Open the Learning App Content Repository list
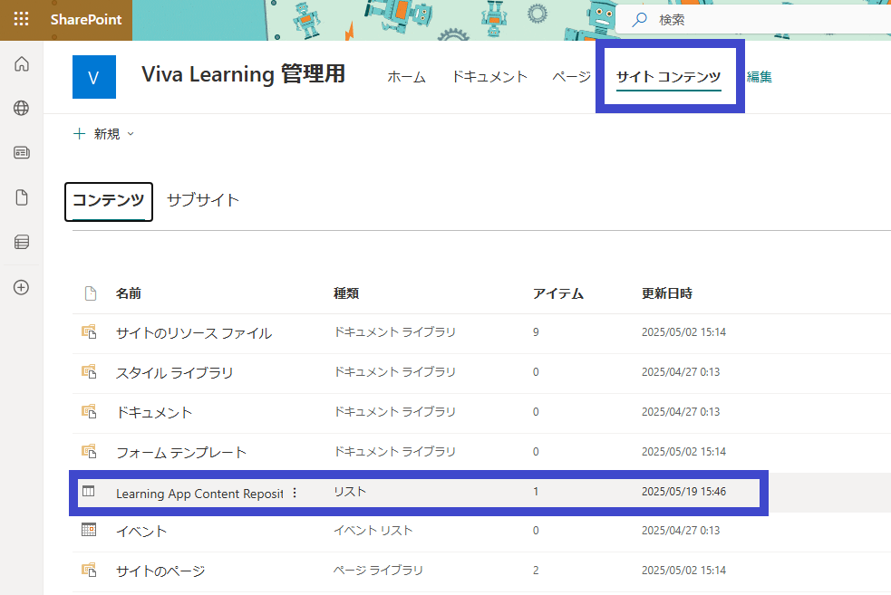 click(x=199, y=494)
